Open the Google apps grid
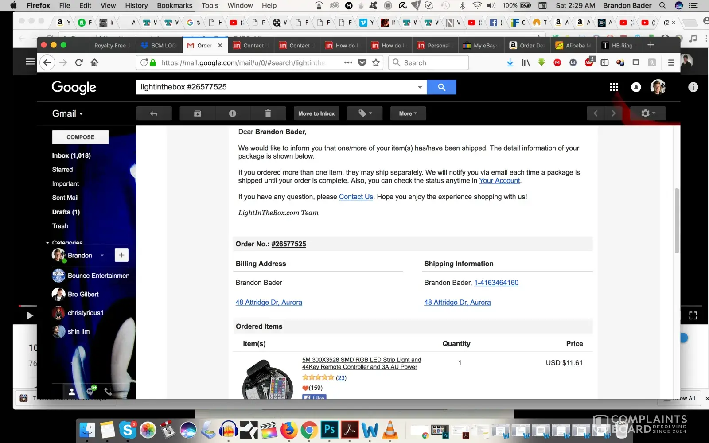 [x=614, y=87]
